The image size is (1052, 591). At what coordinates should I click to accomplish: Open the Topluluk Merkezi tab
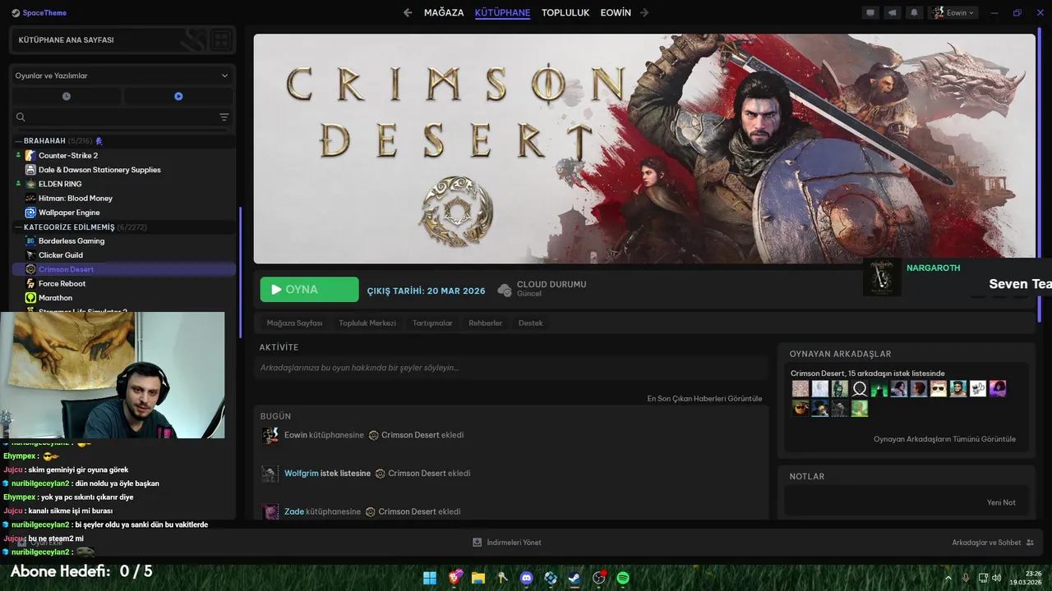pos(367,323)
